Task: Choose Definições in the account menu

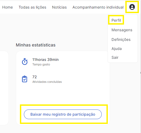Action: (x=121, y=40)
